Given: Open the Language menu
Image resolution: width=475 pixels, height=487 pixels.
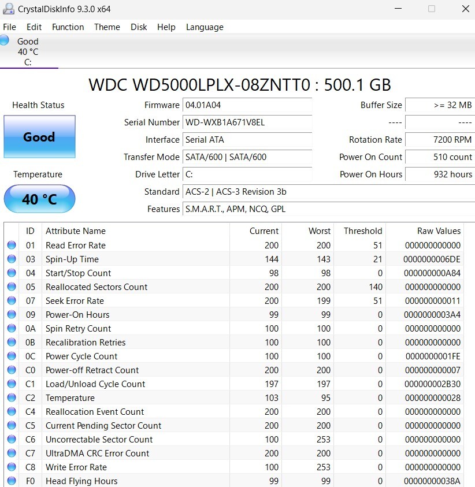Looking at the screenshot, I should [x=205, y=27].
